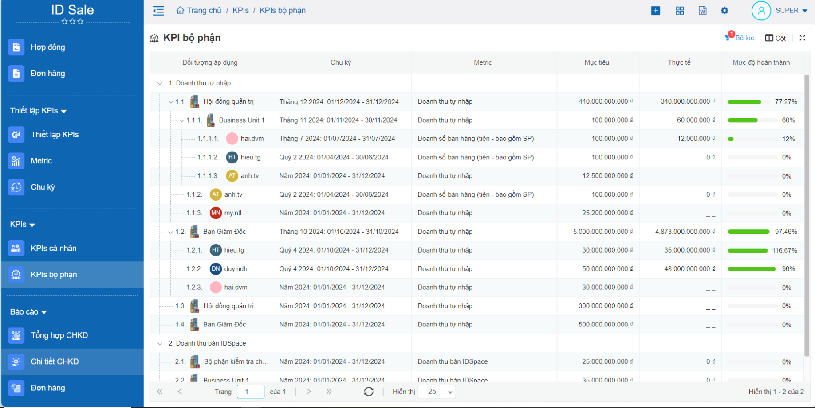Collapse row 1.2 Ban Giám Đốc
This screenshot has width=815, height=408.
coord(171,232)
